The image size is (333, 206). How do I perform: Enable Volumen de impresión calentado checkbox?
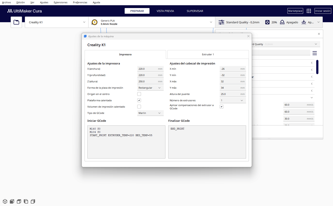tap(139, 107)
